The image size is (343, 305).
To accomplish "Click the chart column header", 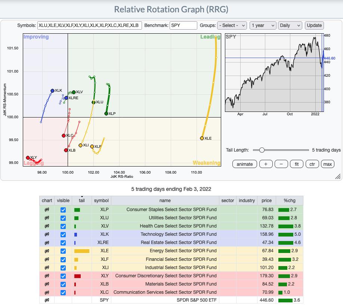I will 47,201.
